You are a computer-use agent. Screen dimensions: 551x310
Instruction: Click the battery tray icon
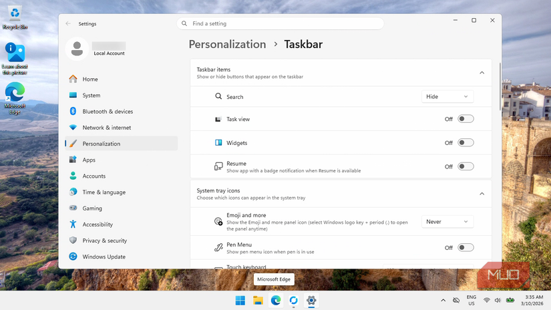pyautogui.click(x=510, y=301)
